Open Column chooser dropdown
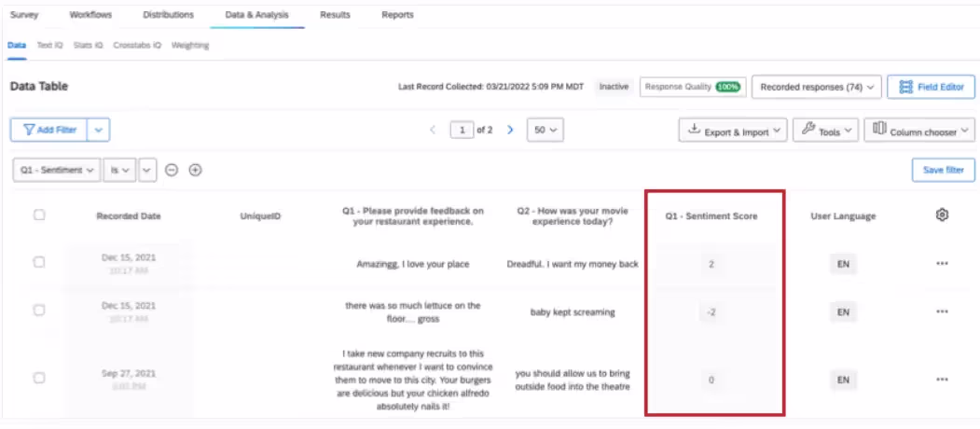Screen dimensions: 980x429 [x=919, y=130]
